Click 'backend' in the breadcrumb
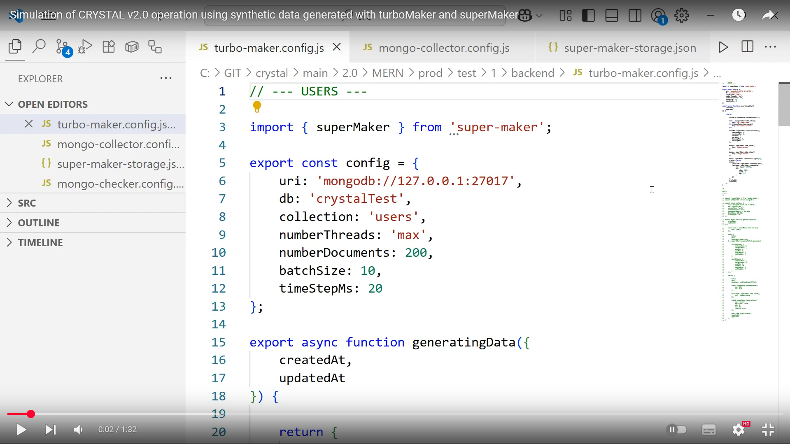Screen dimensions: 790x444 (x=533, y=73)
